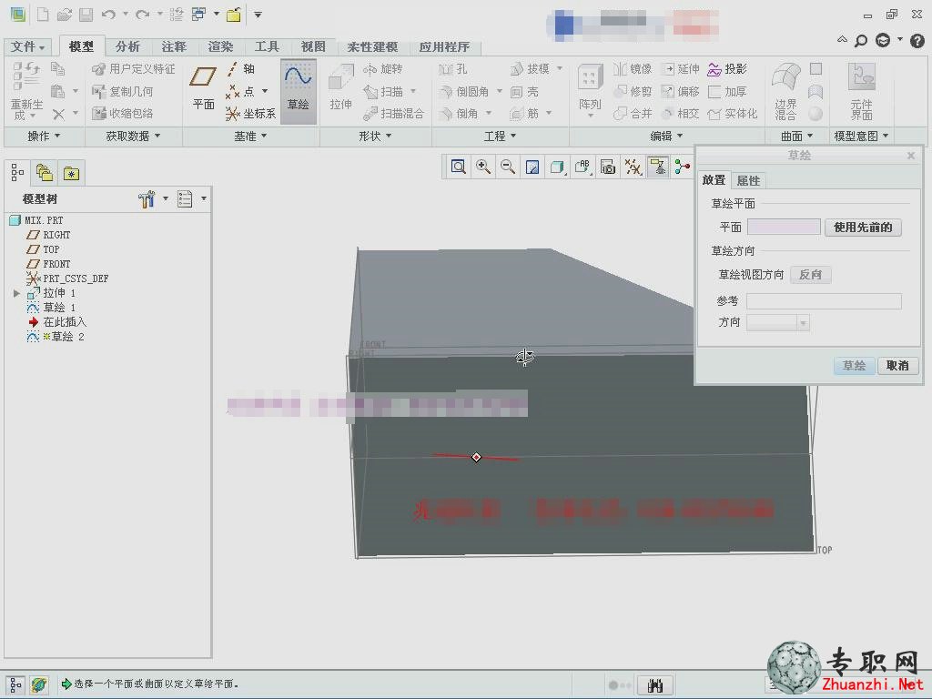This screenshot has height=699, width=932.
Task: Click the refit zoom icon in graphics toolbar
Action: coord(459,167)
